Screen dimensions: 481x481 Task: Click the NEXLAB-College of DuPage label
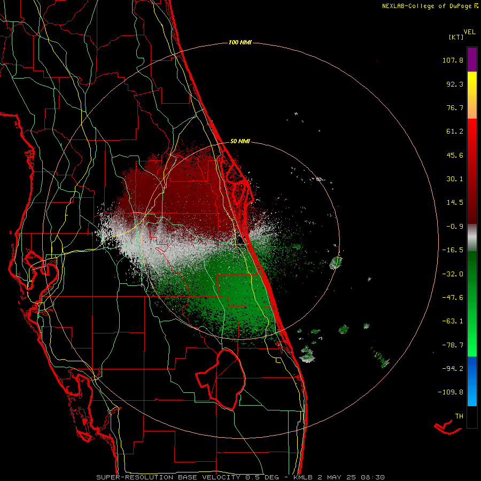(430, 6)
